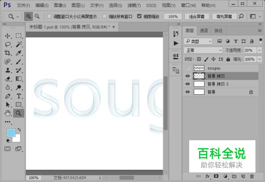Select the History Brush tool
This screenshot has height=182, width=265.
[x=19, y=70]
